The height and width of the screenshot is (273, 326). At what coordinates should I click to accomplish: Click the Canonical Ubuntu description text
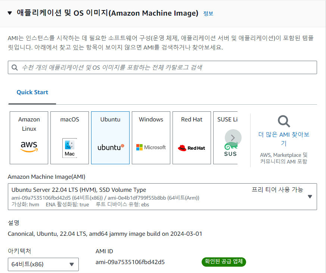[x=105, y=234]
